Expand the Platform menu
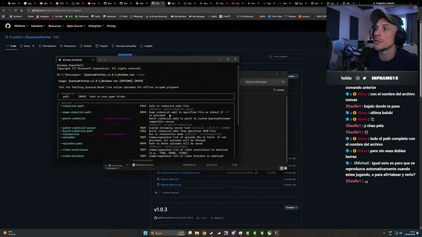This screenshot has width=422, height=237. tap(20, 26)
